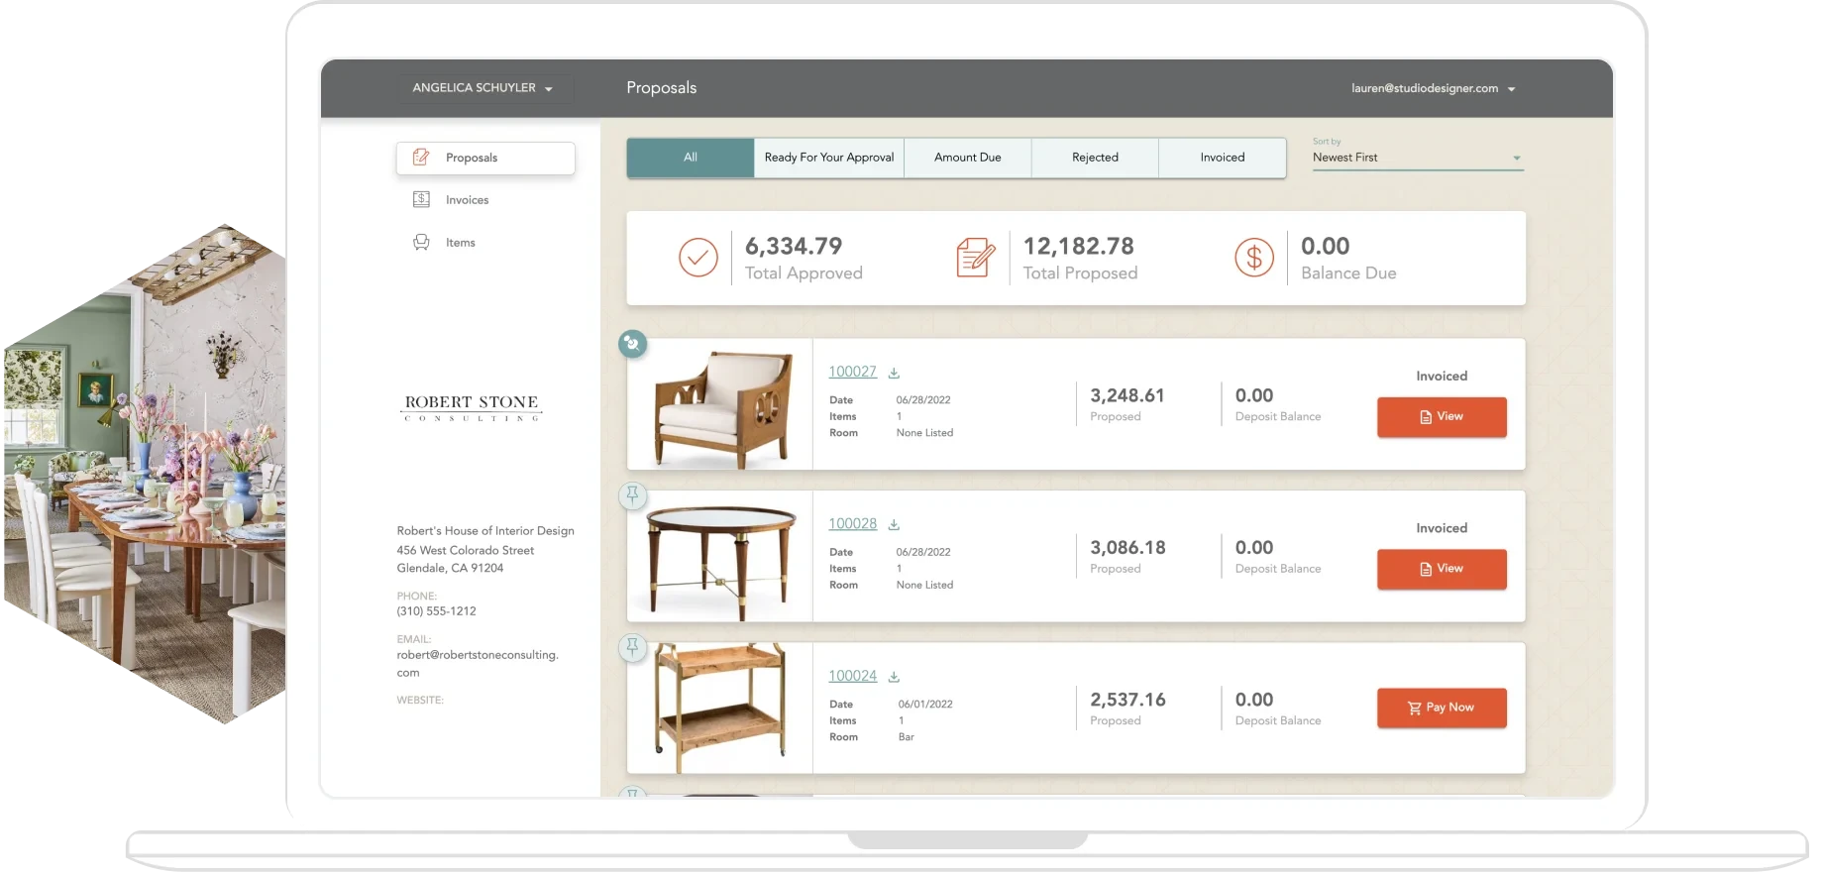
Task: Click the Balance Due dollar icon
Action: coord(1254,258)
